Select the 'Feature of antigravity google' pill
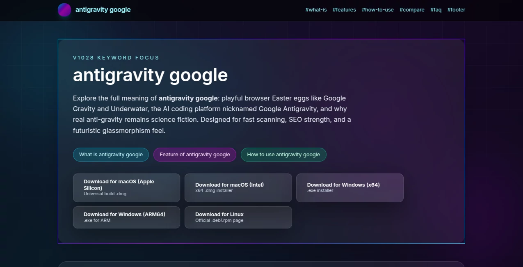This screenshot has height=267, width=523. pos(194,155)
